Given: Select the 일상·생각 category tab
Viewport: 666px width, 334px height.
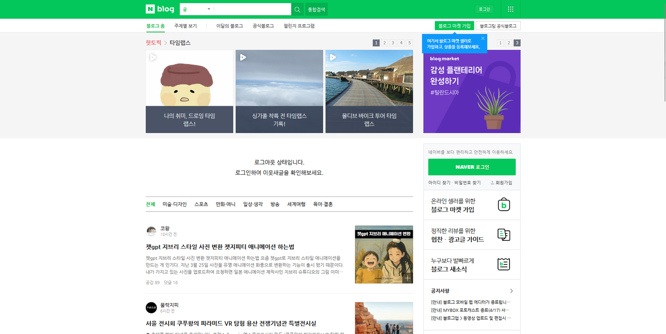Looking at the screenshot, I should pos(253,204).
